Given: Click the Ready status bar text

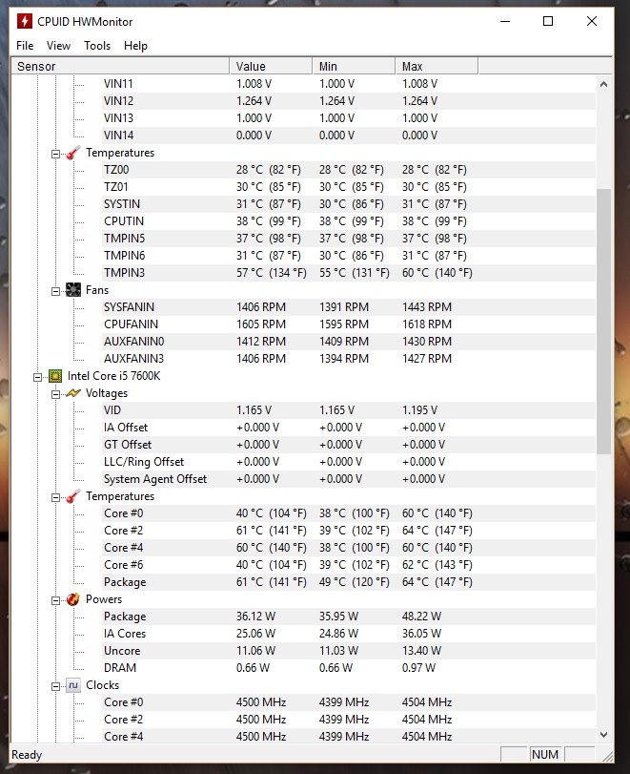Looking at the screenshot, I should tap(27, 755).
